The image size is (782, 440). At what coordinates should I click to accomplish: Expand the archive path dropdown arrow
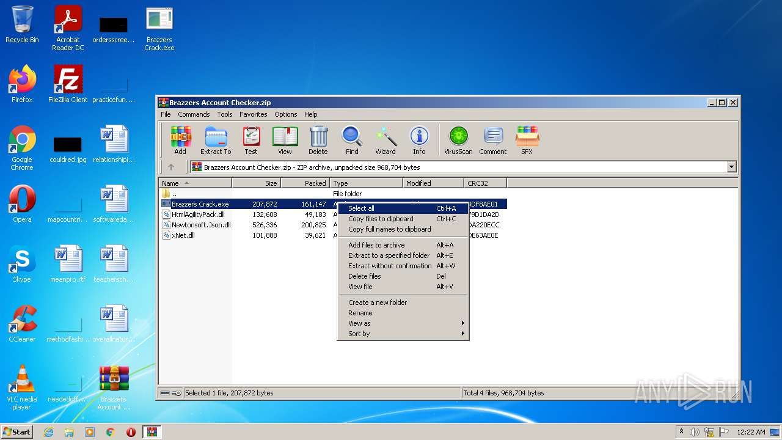click(x=731, y=167)
